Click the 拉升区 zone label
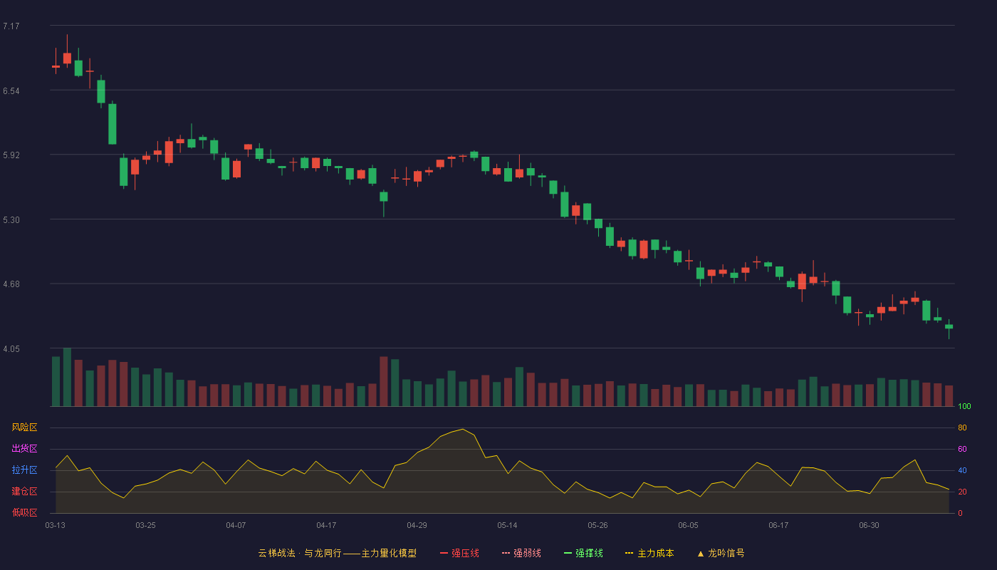 [24, 470]
